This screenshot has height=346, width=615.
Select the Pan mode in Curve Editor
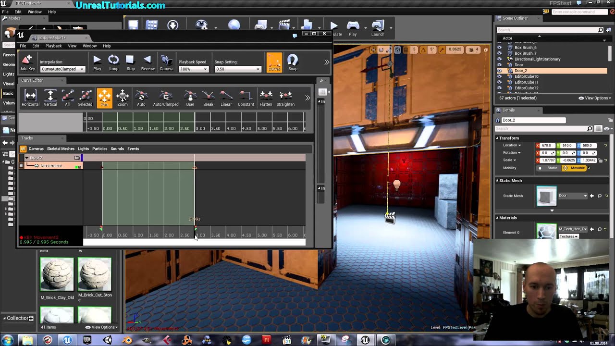[x=104, y=98]
